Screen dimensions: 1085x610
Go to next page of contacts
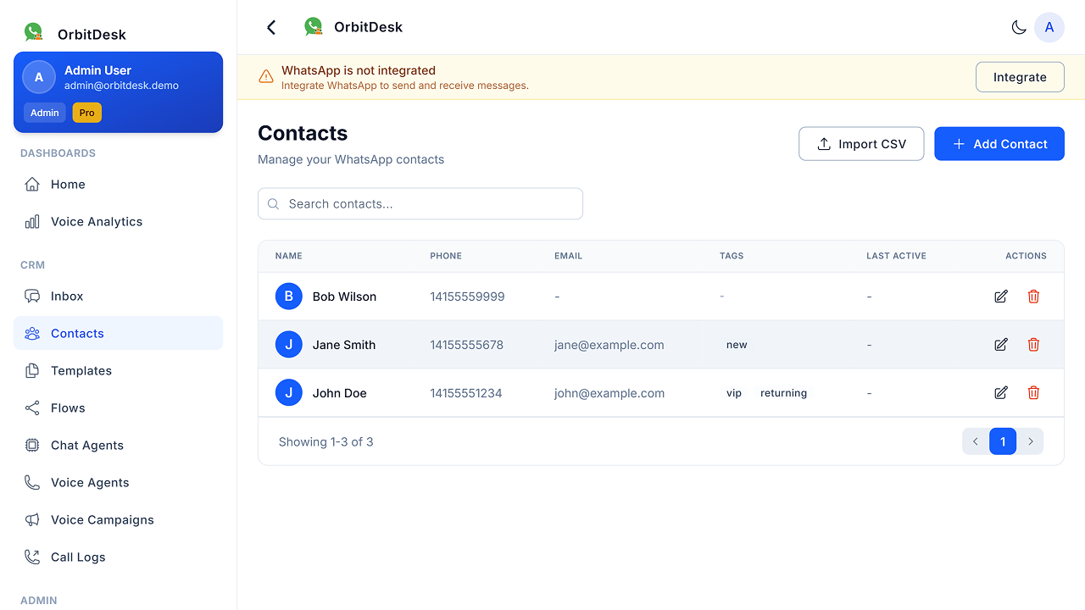point(1031,441)
